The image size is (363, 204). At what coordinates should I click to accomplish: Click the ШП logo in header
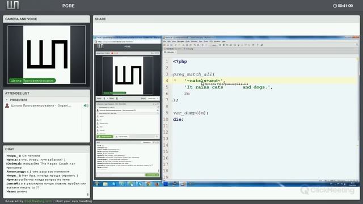12,5
